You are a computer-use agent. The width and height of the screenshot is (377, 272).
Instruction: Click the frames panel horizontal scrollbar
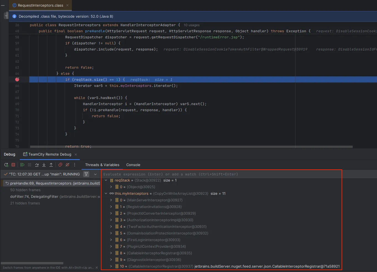pos(32,263)
